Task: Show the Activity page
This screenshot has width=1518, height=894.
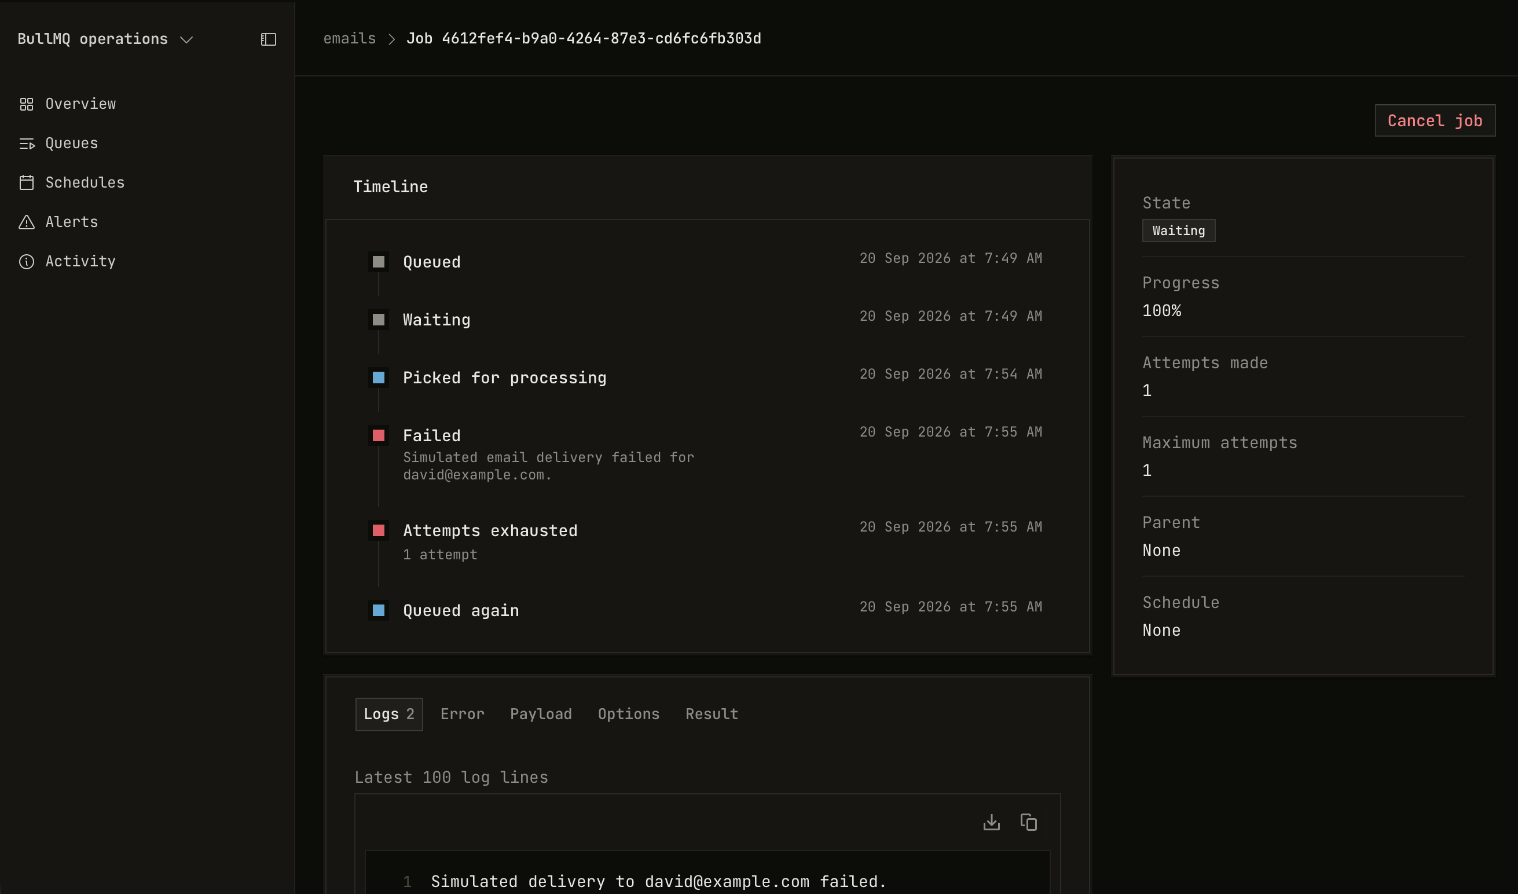Action: (80, 262)
